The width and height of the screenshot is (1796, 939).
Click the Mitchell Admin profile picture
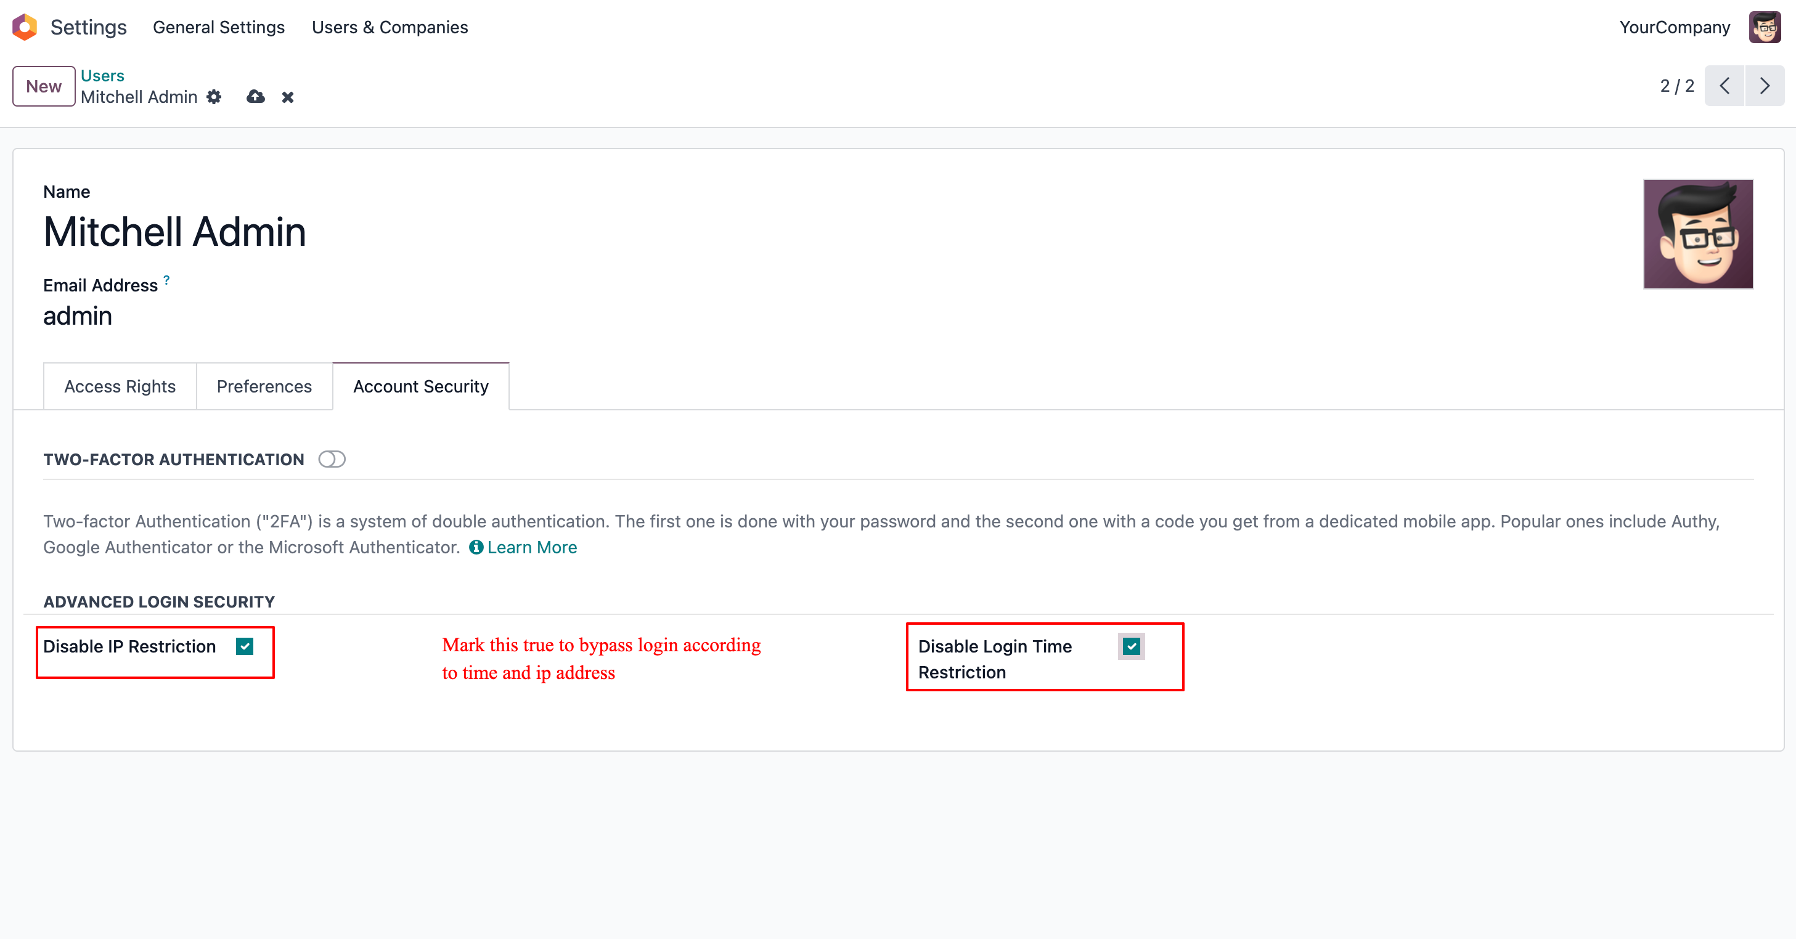point(1699,234)
